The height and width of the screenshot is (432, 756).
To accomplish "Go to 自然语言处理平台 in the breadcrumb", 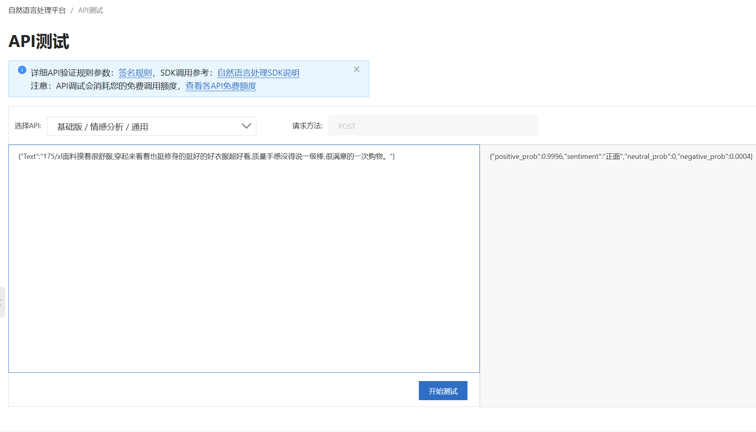I will click(x=37, y=10).
